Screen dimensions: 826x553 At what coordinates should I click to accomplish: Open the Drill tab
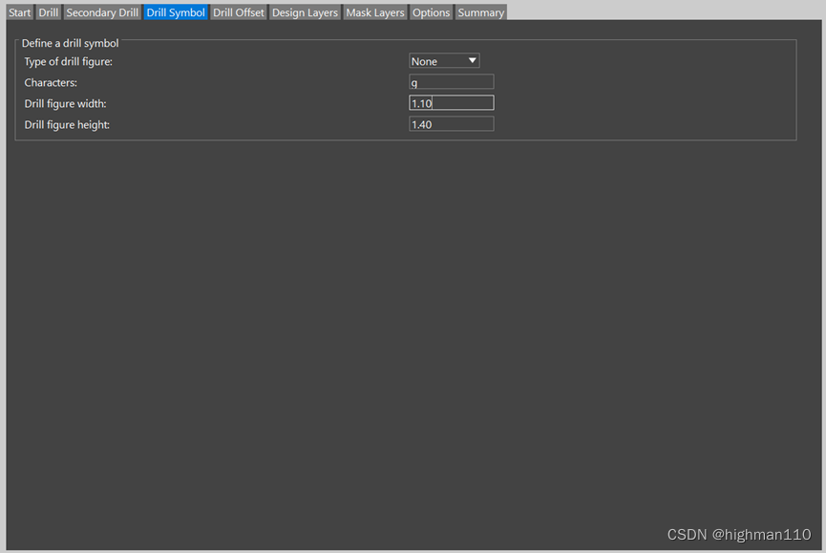pyautogui.click(x=49, y=12)
